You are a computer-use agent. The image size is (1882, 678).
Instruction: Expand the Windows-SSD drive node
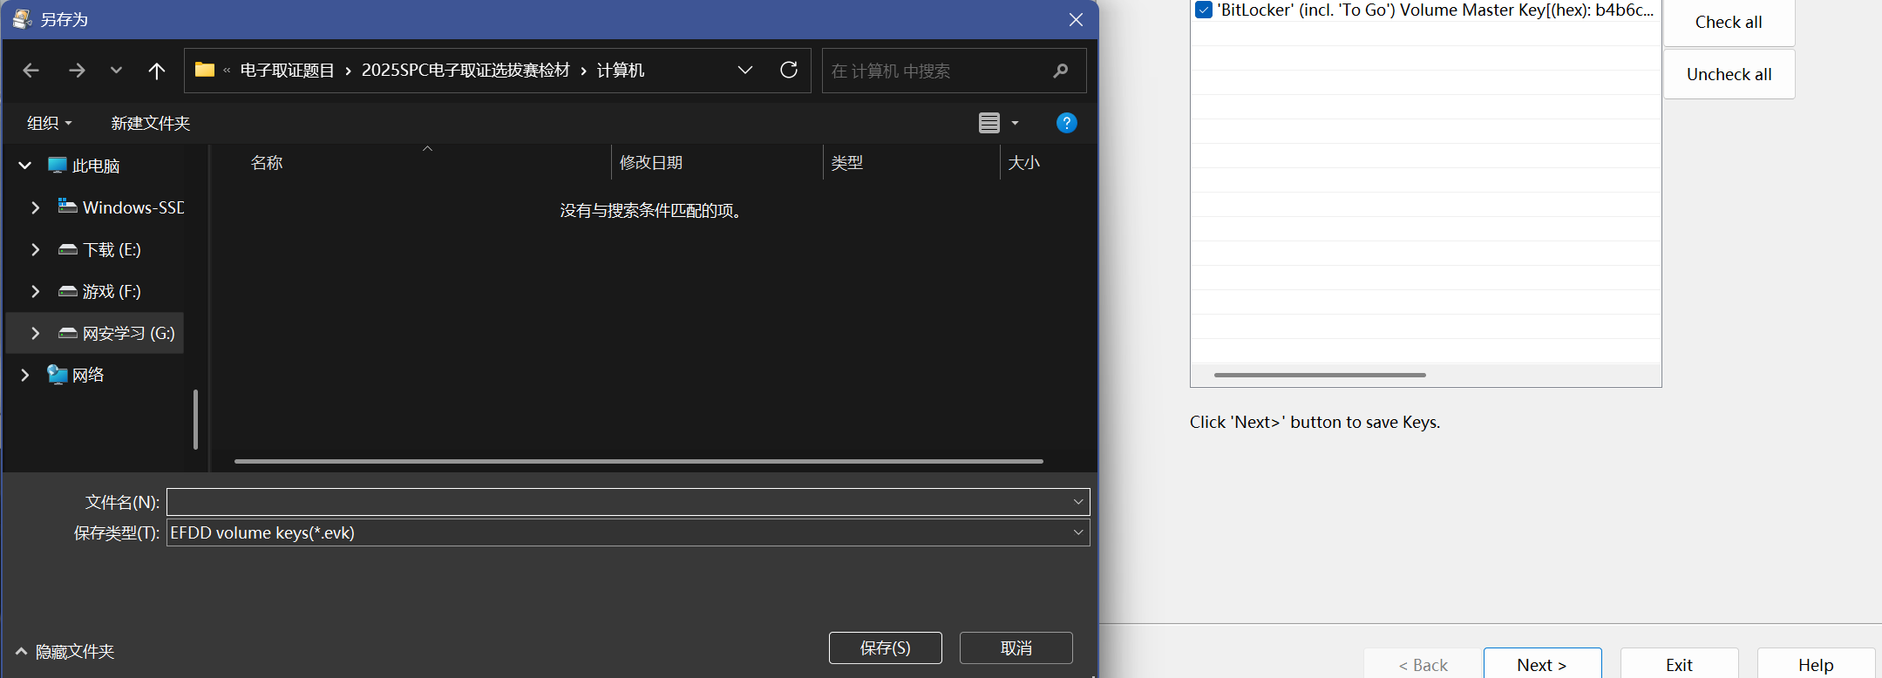pyautogui.click(x=35, y=207)
